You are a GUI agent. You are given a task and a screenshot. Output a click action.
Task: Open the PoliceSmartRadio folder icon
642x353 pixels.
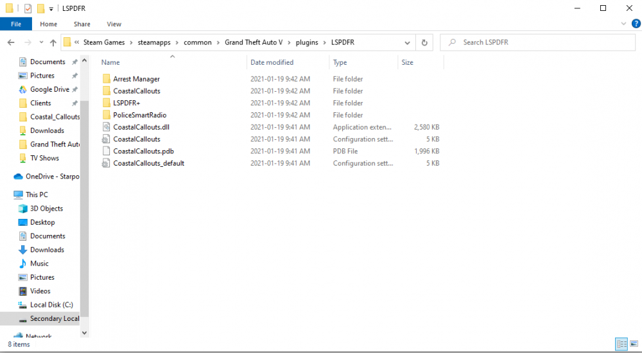pos(107,115)
